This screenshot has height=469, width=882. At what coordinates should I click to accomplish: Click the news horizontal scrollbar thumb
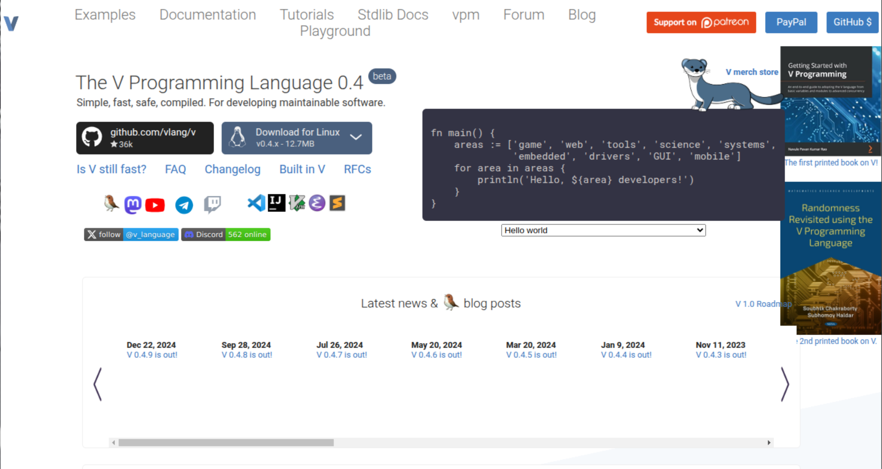coord(226,443)
